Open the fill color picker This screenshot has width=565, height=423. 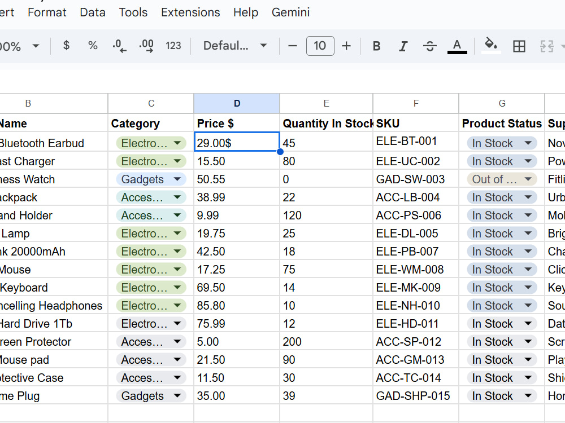point(491,46)
